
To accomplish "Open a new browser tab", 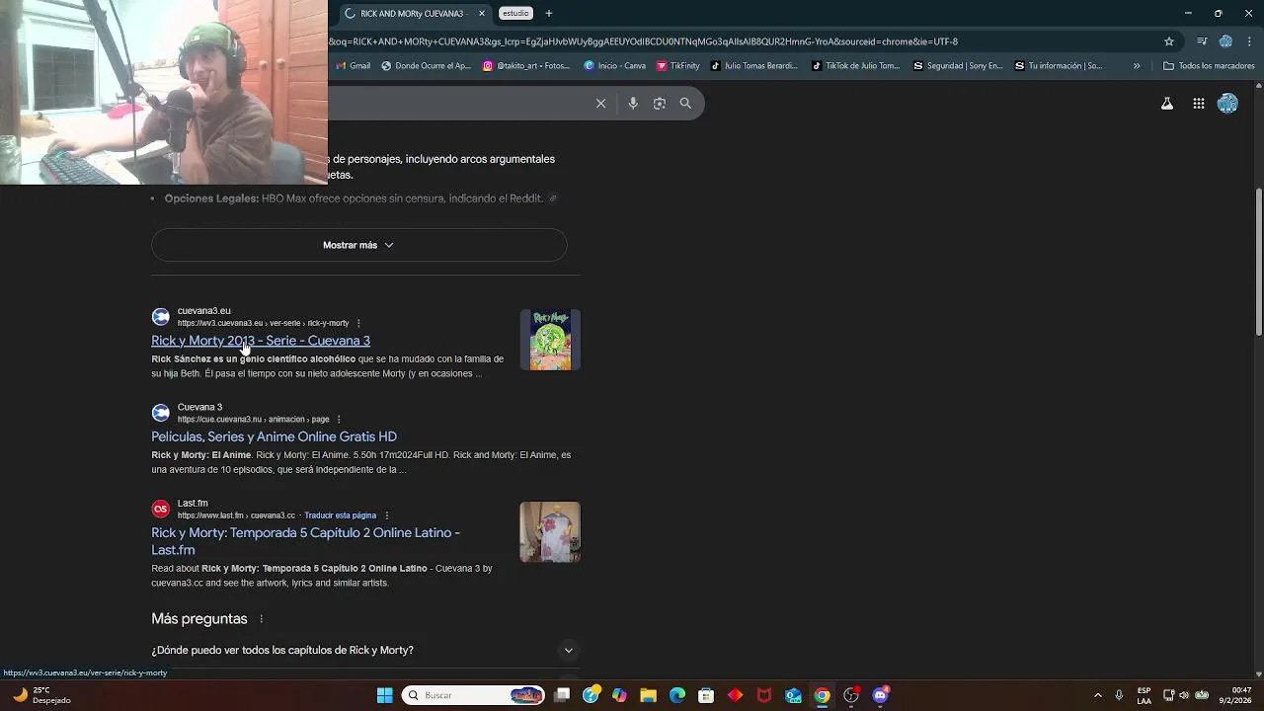I will pyautogui.click(x=549, y=14).
